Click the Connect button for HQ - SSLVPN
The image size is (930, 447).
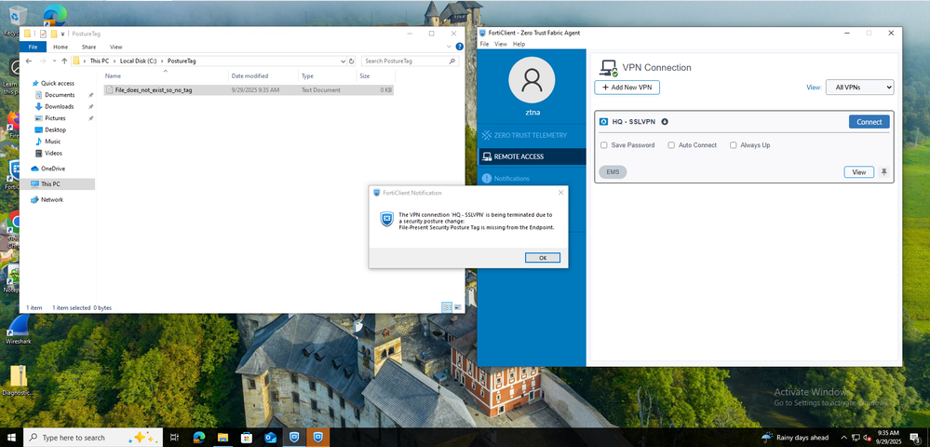(x=869, y=122)
